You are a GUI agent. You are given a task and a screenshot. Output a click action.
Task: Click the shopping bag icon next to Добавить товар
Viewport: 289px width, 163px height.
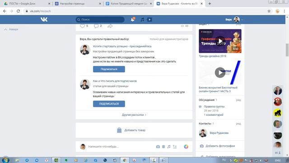coord(119,130)
